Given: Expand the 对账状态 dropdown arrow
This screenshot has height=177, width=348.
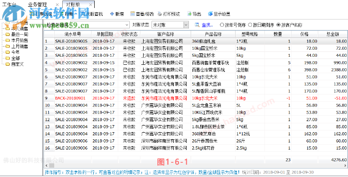Looking at the screenshot, I should 186,25.
